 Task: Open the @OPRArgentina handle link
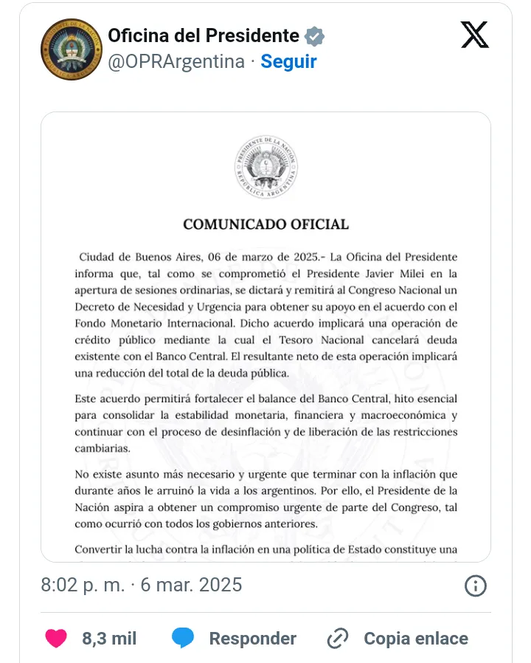point(176,61)
